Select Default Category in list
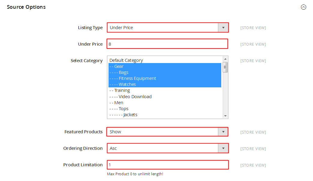Viewport: 313px width, 181px height. point(165,60)
